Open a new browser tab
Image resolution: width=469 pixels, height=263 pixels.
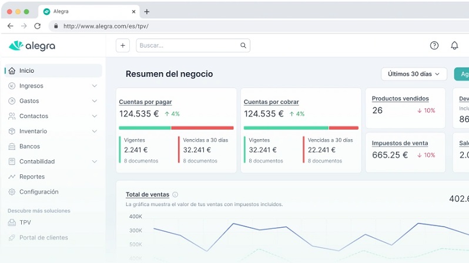pos(147,12)
